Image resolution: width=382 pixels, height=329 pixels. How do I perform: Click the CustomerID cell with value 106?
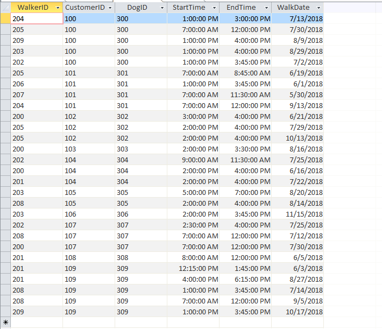coord(89,214)
